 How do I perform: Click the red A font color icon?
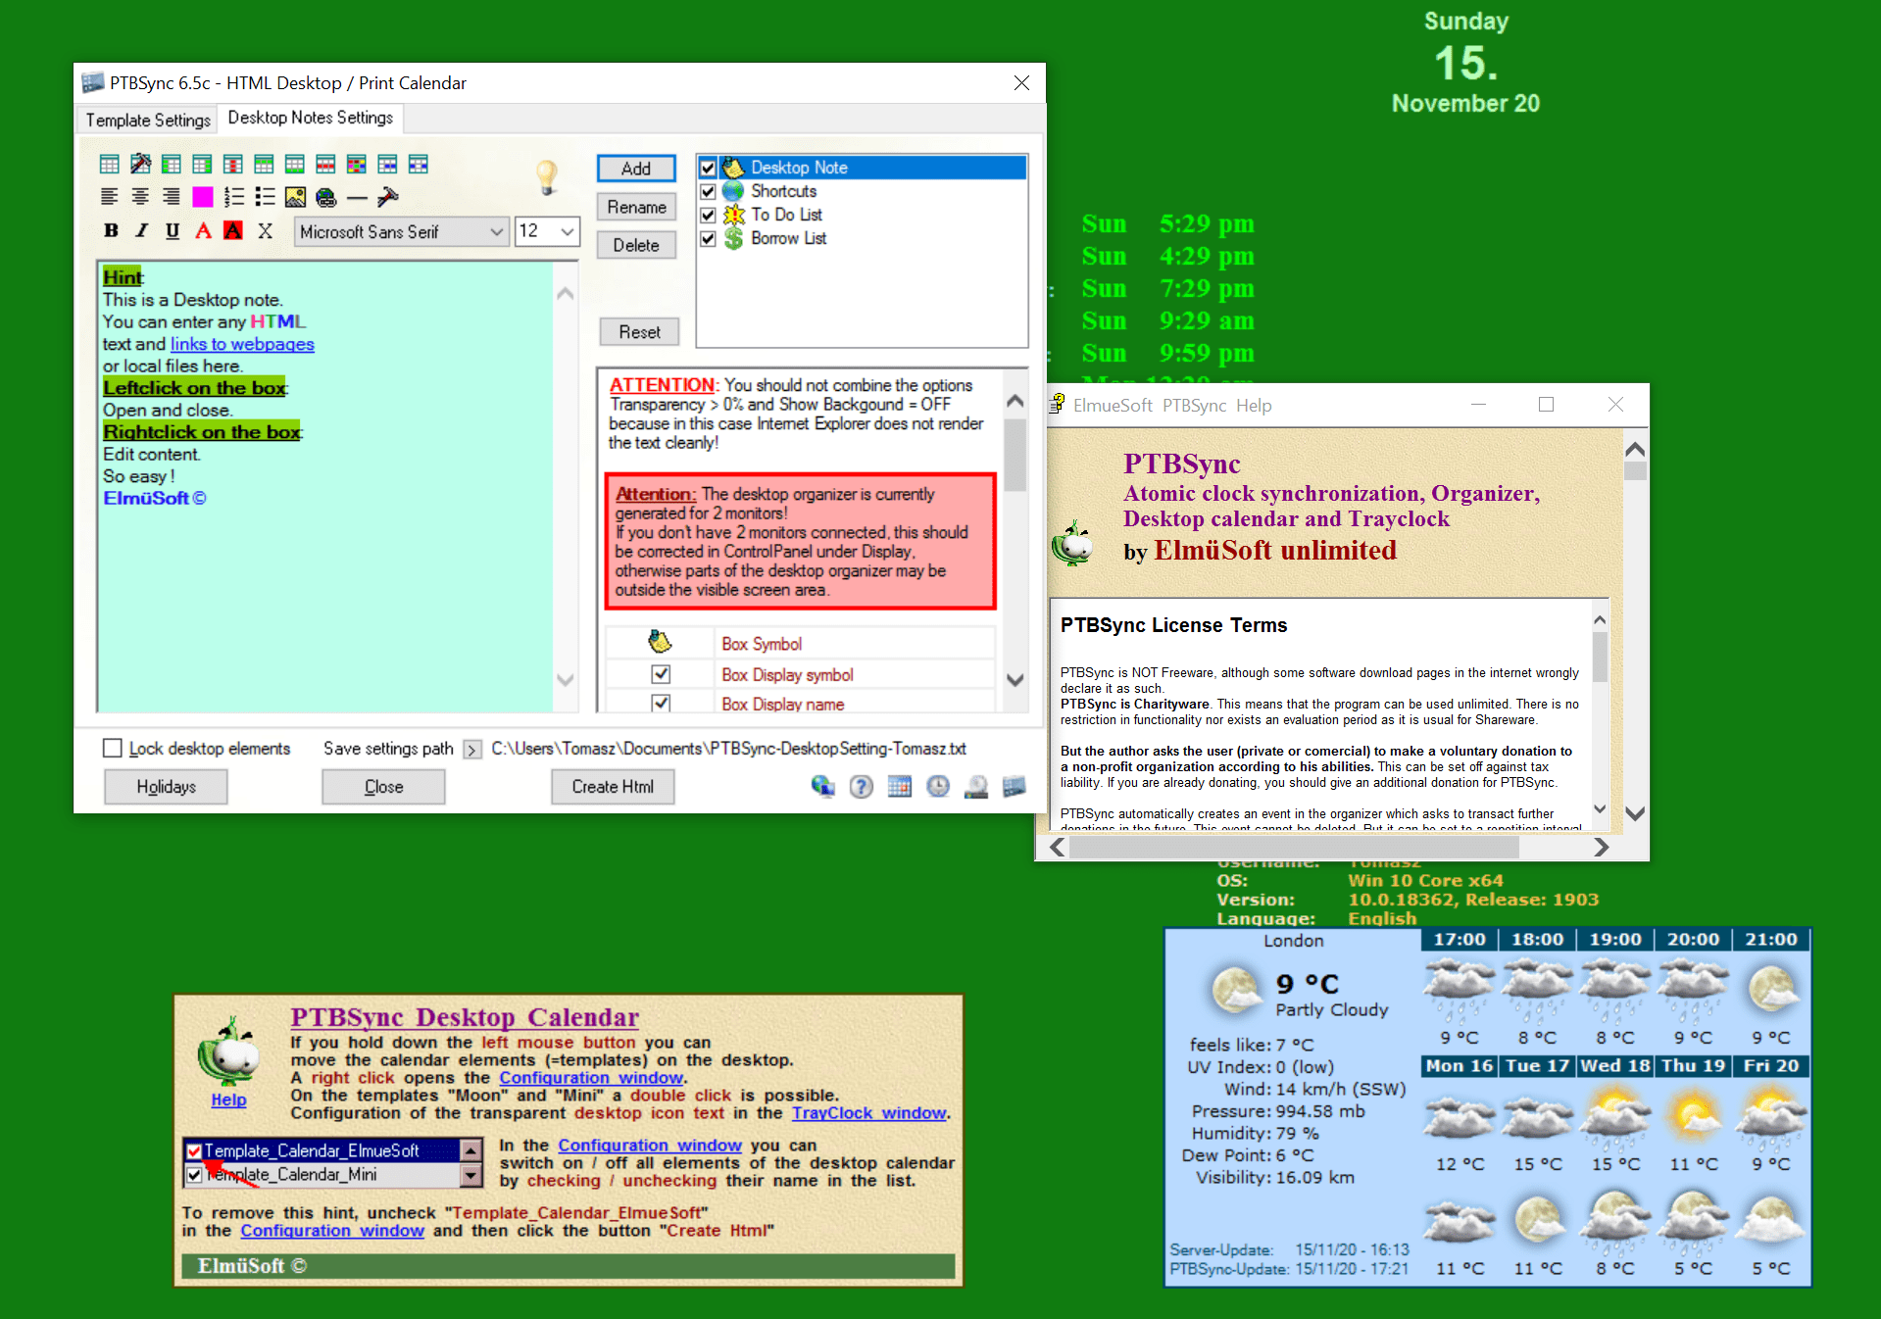point(203,230)
